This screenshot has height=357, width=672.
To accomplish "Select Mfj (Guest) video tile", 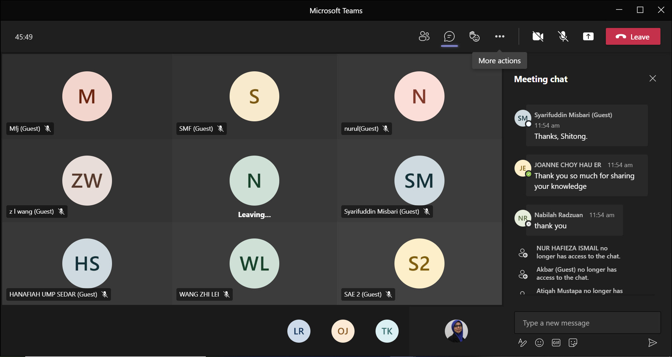I will 87,96.
